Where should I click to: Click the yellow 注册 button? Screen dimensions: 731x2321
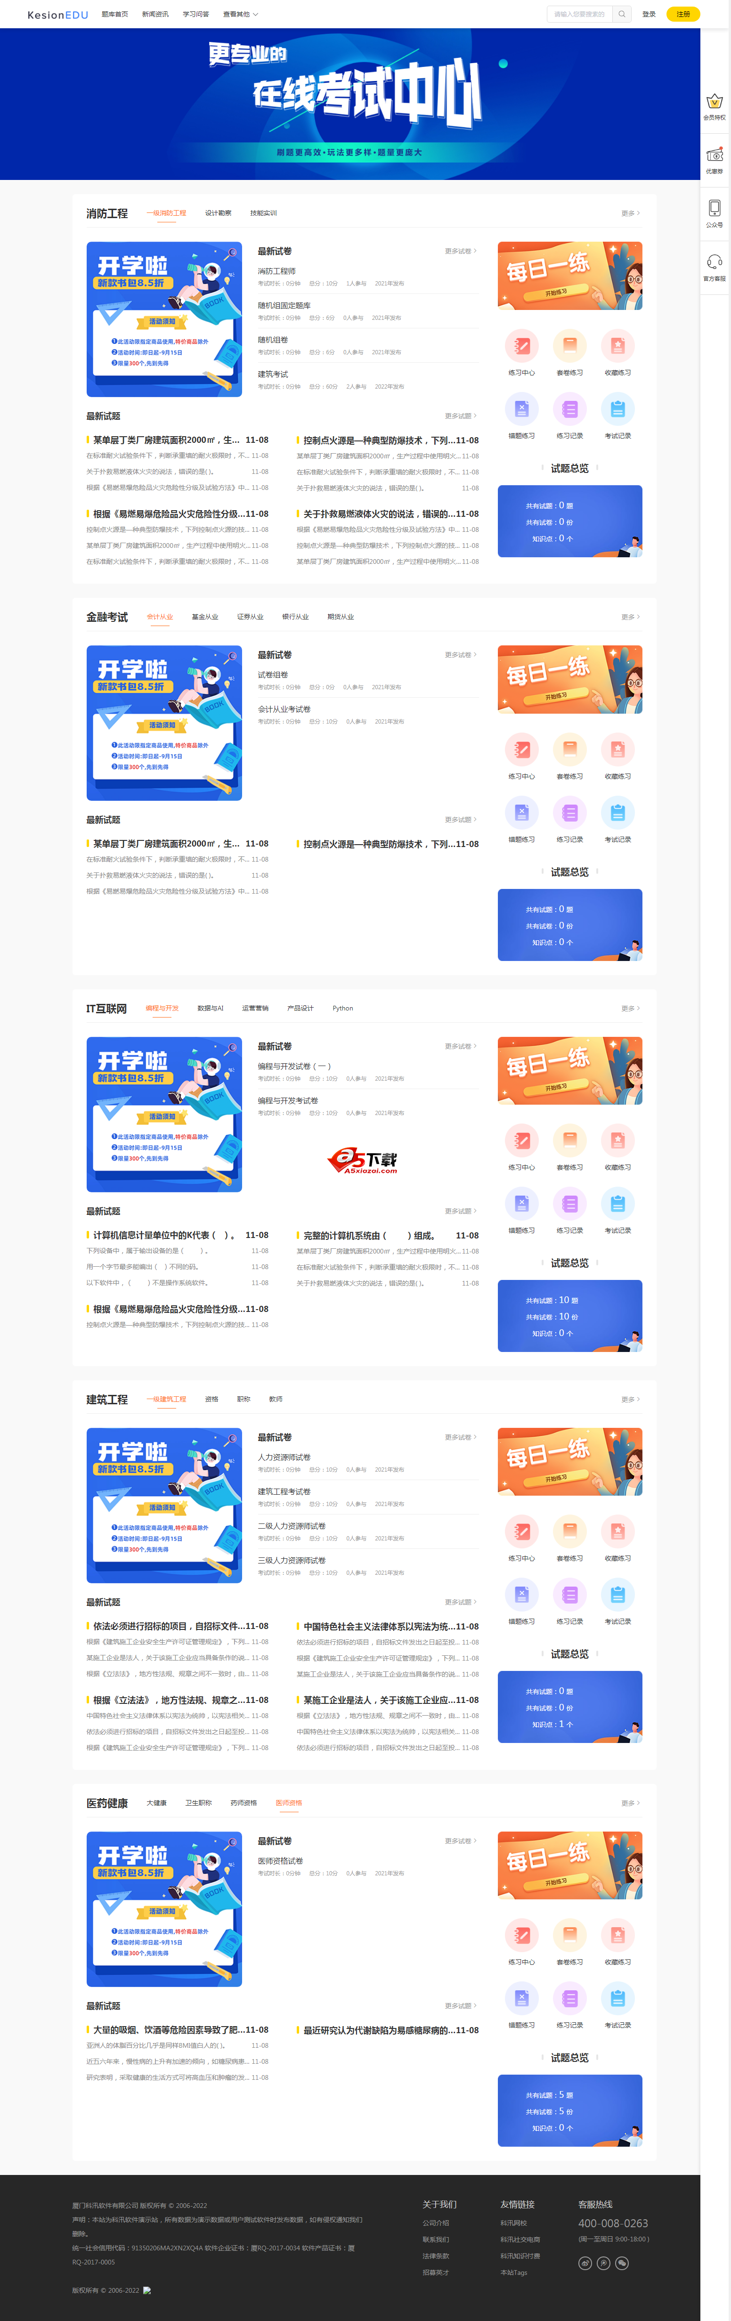[683, 15]
